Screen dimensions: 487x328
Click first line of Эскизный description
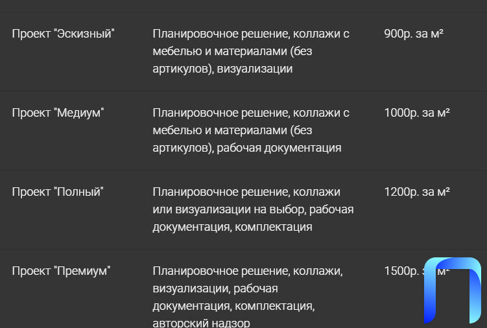coord(251,34)
